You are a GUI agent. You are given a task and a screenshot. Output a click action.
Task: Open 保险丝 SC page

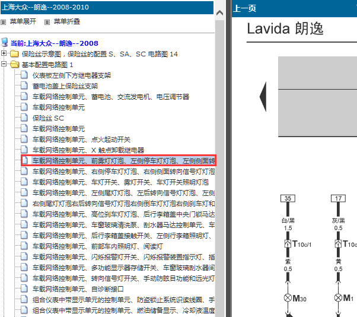tap(48, 118)
